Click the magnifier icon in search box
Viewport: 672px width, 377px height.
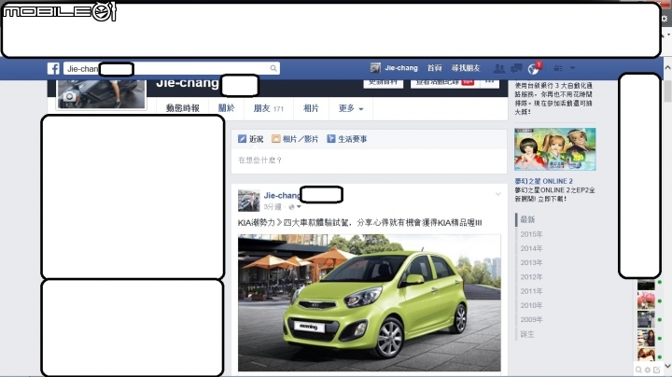pyautogui.click(x=273, y=68)
